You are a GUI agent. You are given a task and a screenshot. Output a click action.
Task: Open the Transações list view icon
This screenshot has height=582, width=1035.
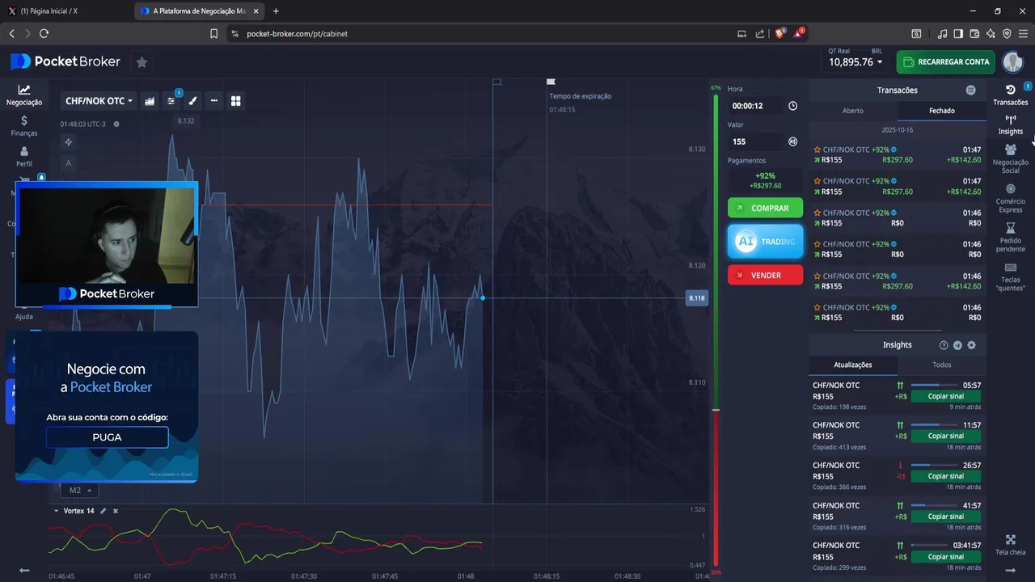click(970, 91)
